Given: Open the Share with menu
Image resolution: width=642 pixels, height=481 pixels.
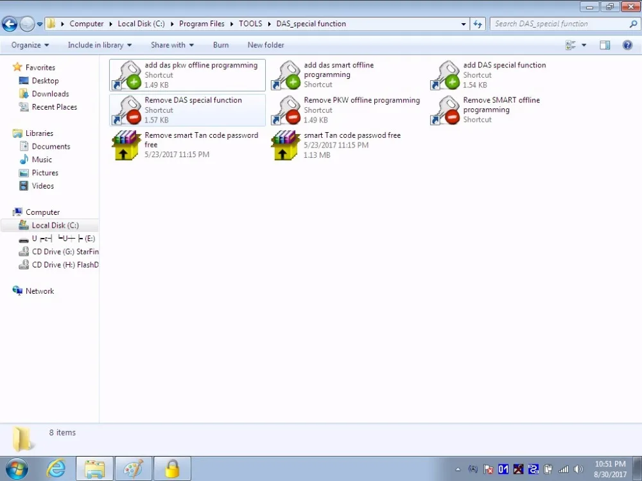Looking at the screenshot, I should tap(172, 45).
